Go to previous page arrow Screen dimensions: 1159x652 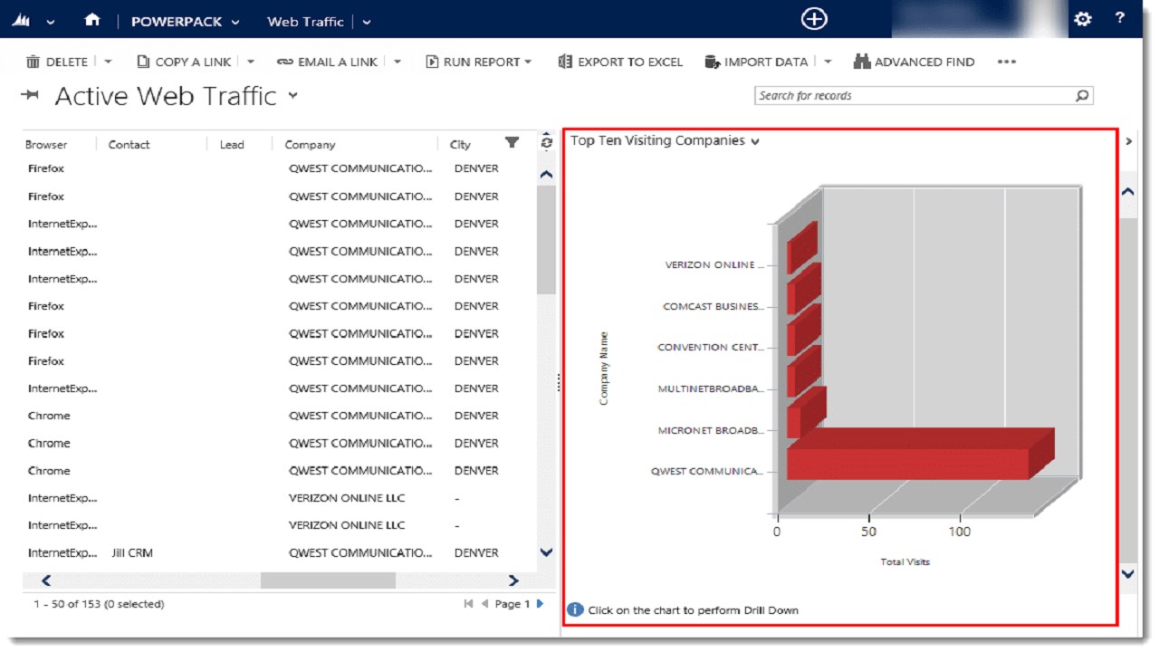pos(484,604)
